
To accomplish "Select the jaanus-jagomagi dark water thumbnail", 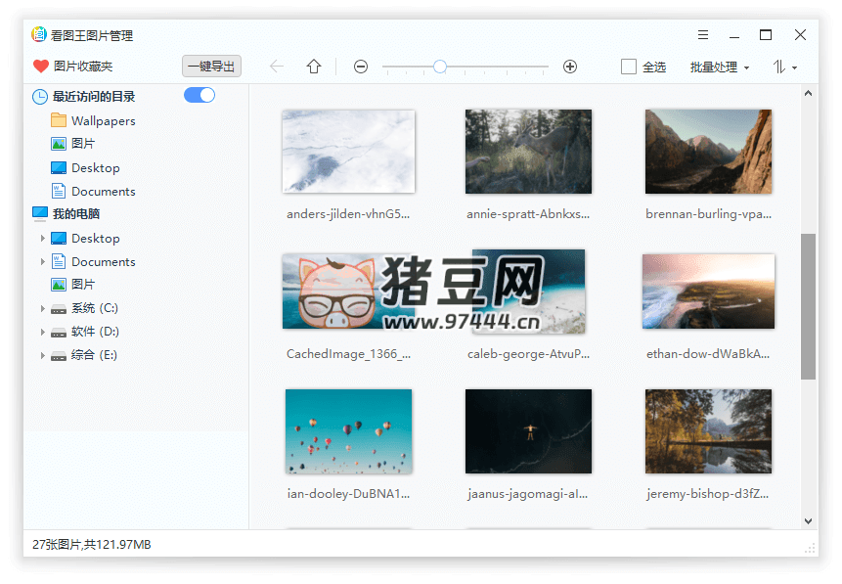I will (x=528, y=431).
